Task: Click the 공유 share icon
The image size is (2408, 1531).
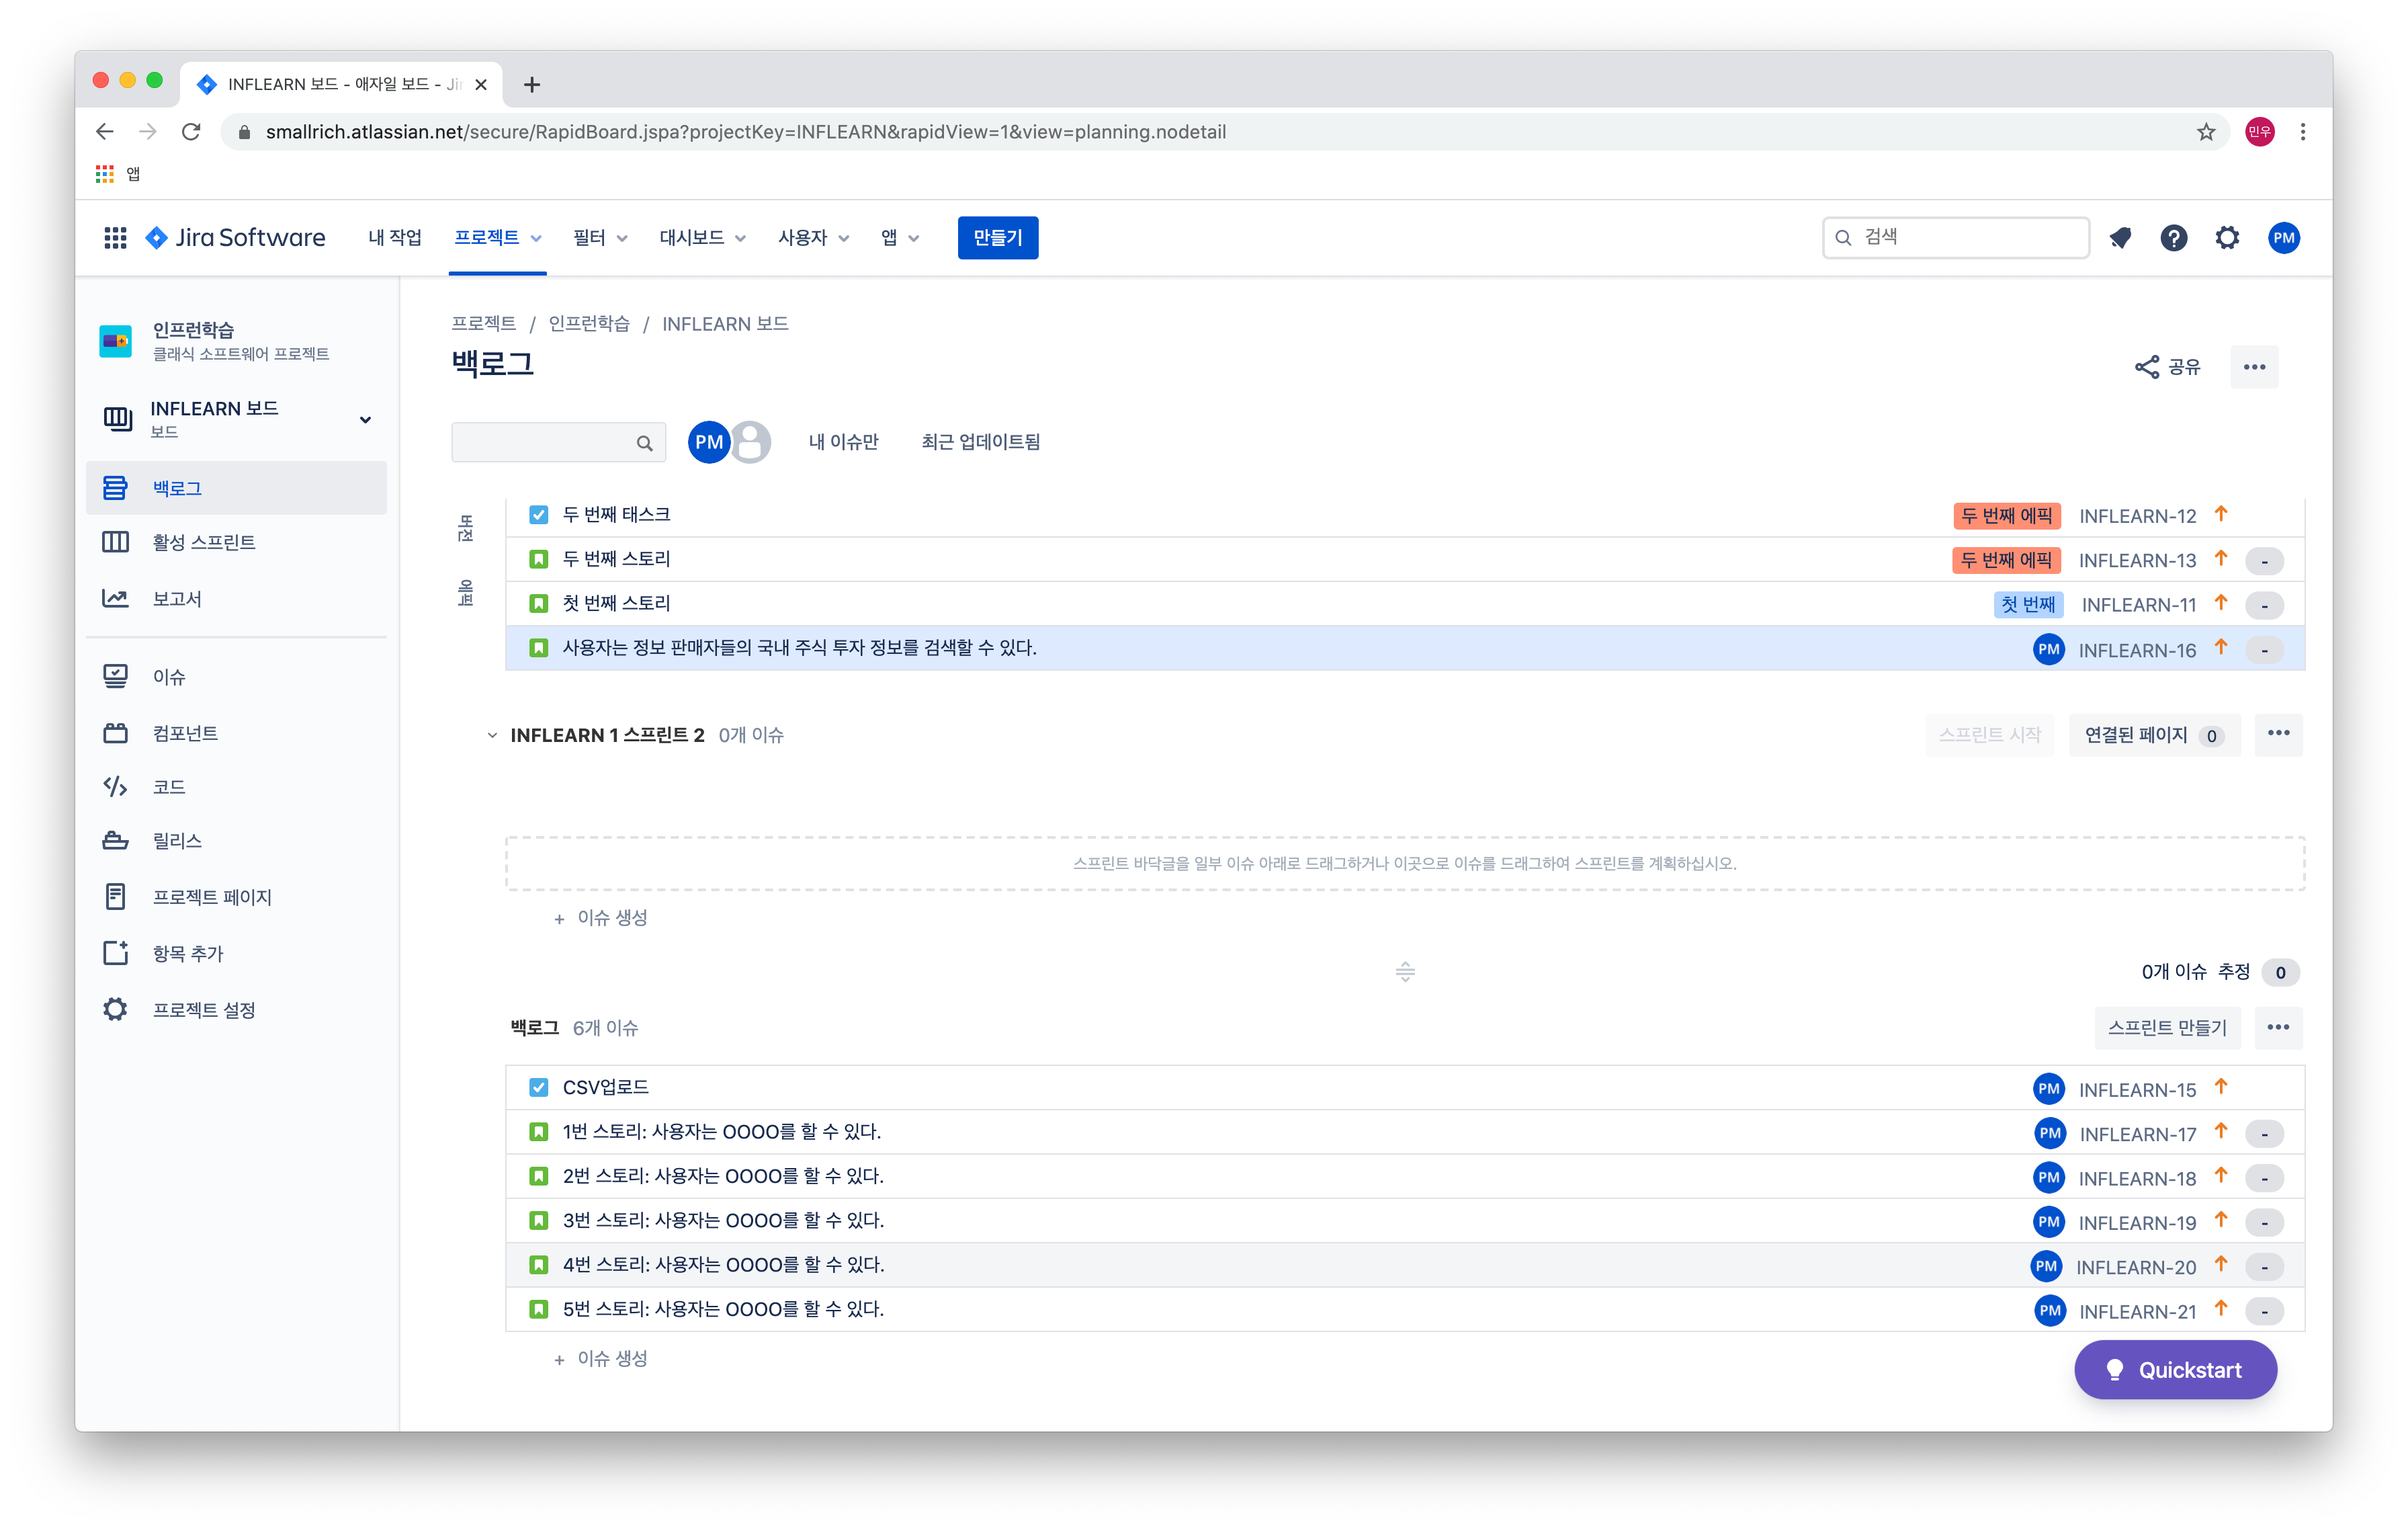Action: (2147, 367)
